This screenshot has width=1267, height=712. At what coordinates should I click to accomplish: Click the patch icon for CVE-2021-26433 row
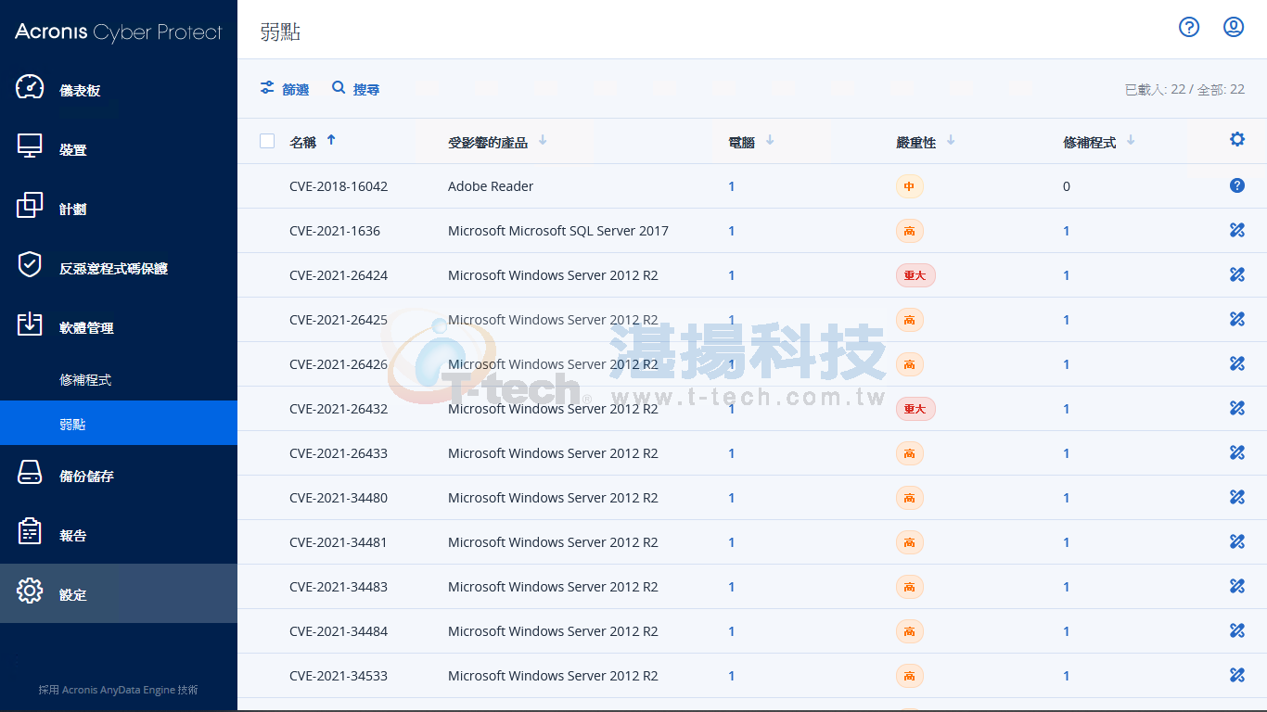(x=1237, y=453)
